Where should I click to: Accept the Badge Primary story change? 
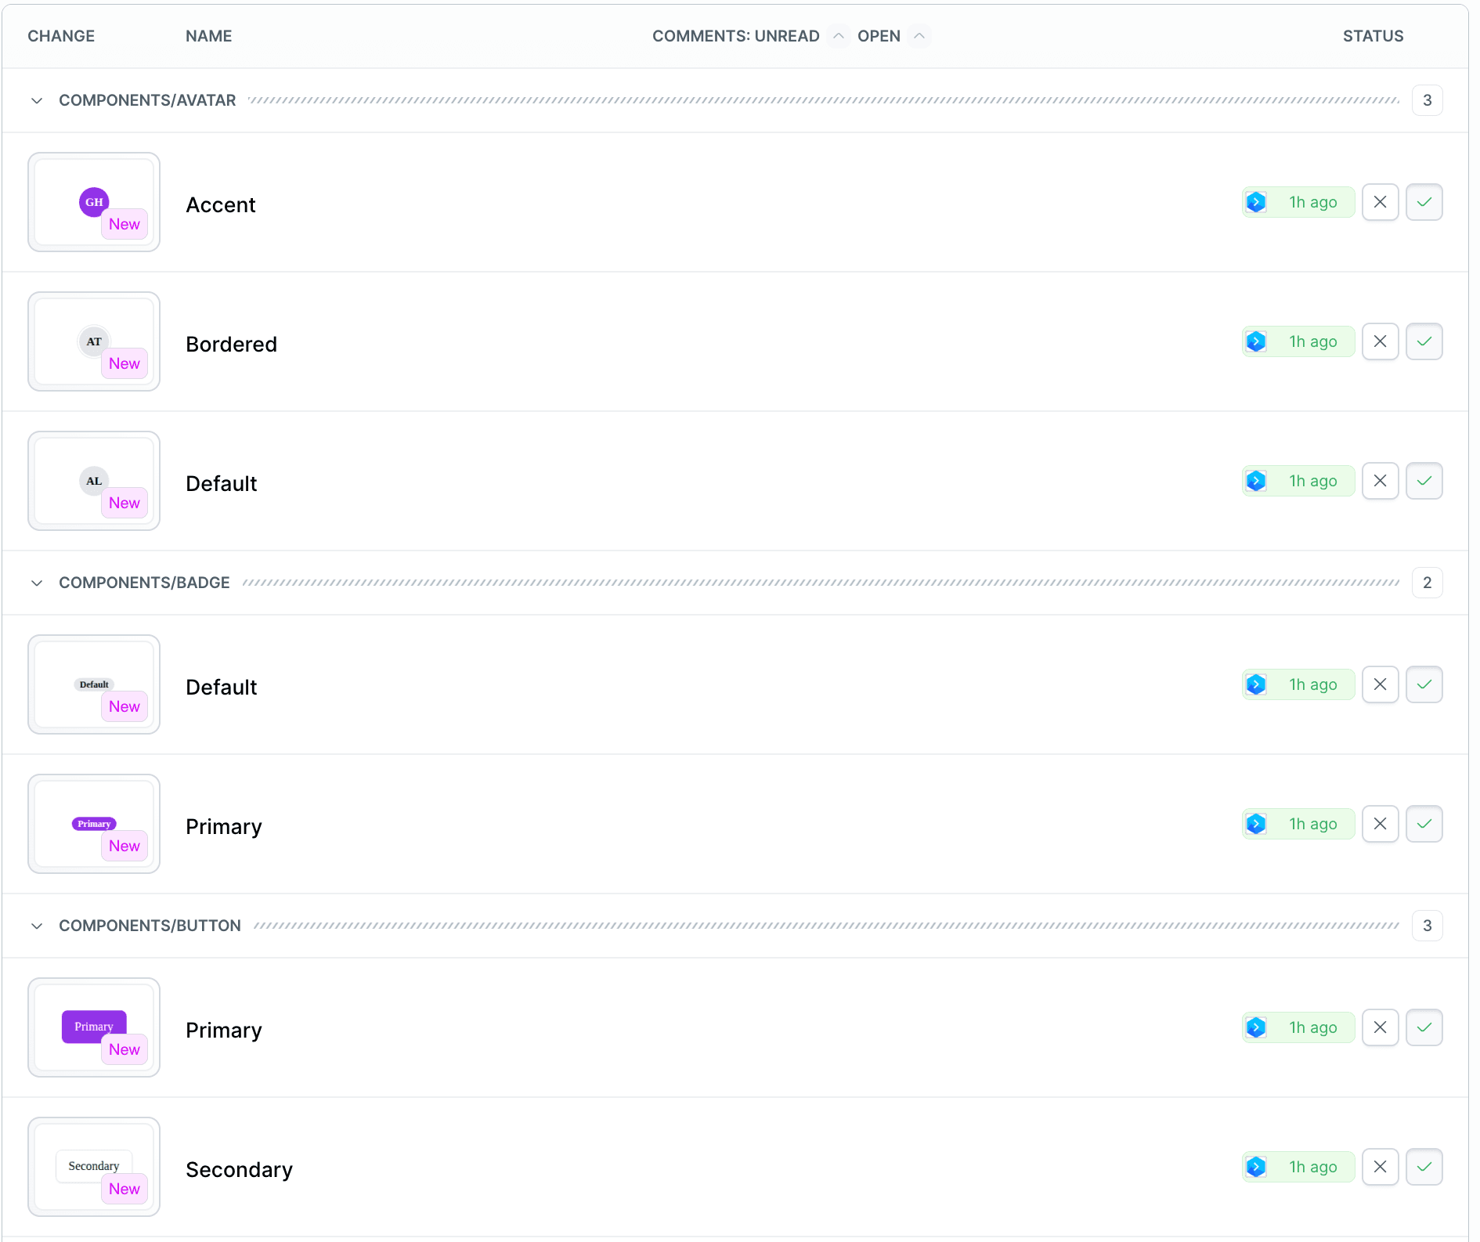click(x=1424, y=824)
